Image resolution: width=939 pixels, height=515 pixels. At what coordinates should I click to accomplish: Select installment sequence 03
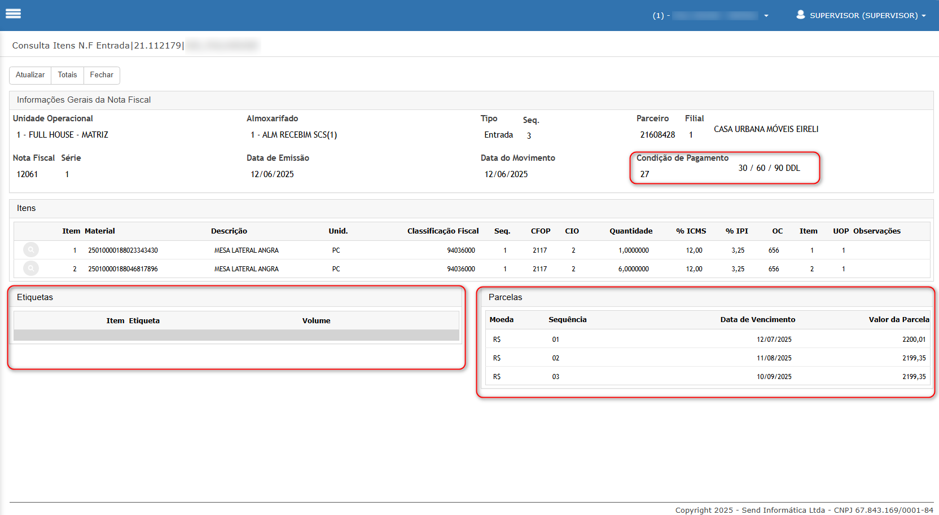click(x=556, y=376)
